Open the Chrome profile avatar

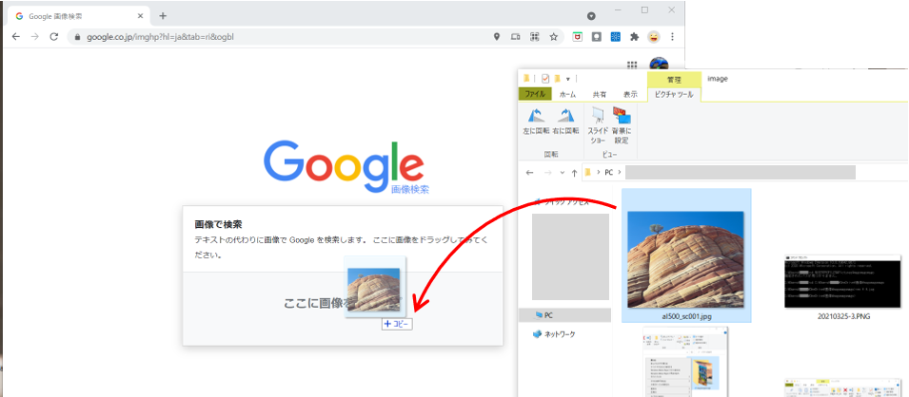click(x=653, y=36)
